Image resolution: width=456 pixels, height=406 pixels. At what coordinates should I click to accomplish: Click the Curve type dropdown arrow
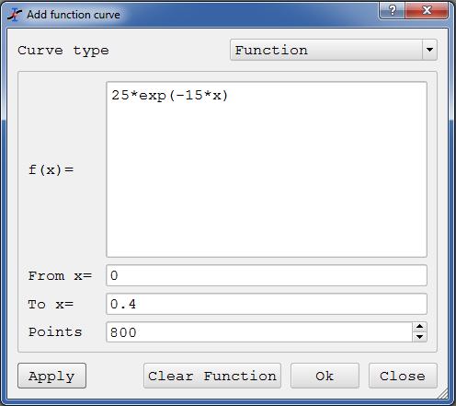(x=429, y=50)
